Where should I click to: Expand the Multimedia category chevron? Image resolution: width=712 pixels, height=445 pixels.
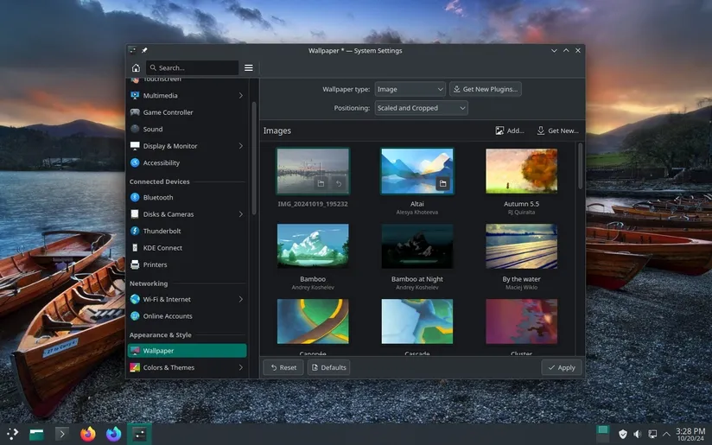(x=241, y=95)
